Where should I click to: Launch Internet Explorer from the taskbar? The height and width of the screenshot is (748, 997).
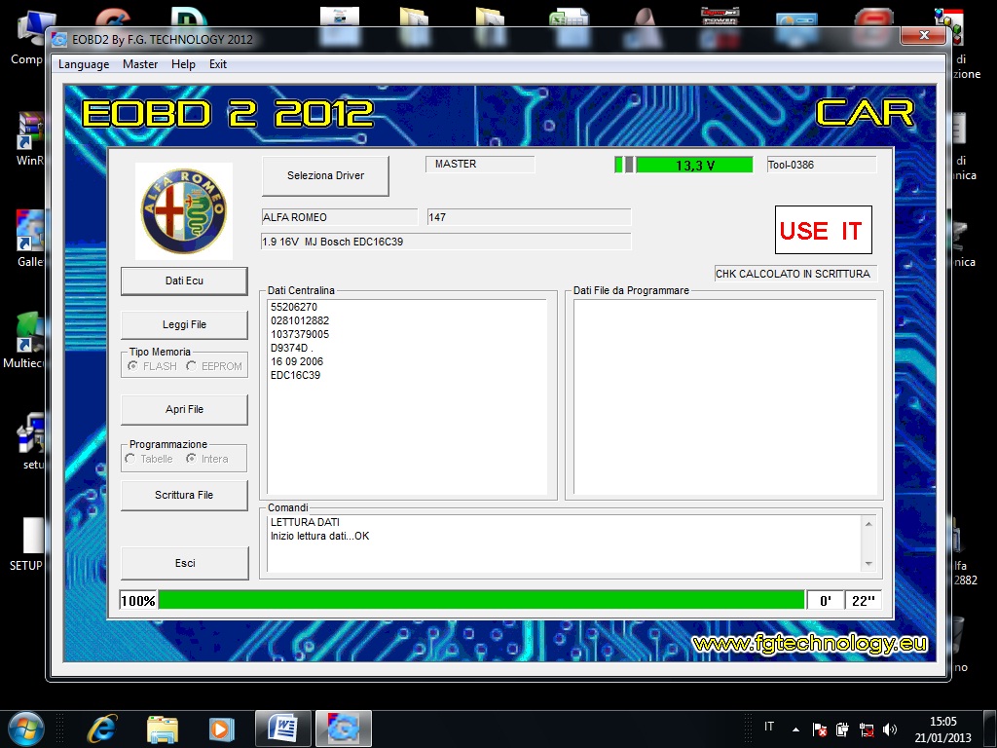coord(102,729)
